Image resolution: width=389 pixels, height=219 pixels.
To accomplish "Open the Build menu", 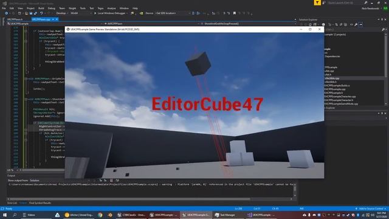I will click(x=41, y=8).
